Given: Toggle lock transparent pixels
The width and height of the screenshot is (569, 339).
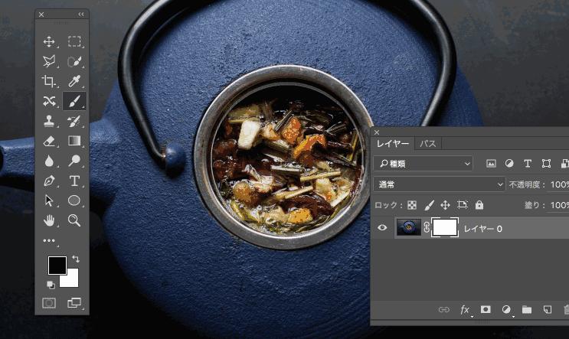Looking at the screenshot, I should click(x=412, y=205).
